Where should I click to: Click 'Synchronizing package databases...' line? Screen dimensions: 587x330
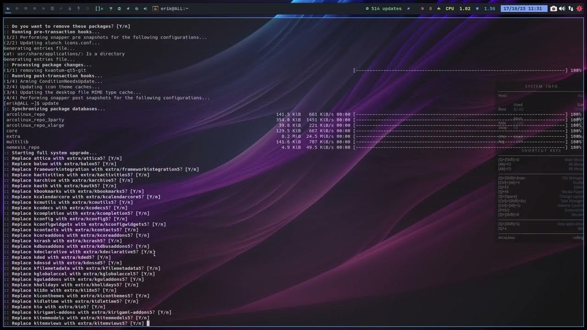click(55, 109)
